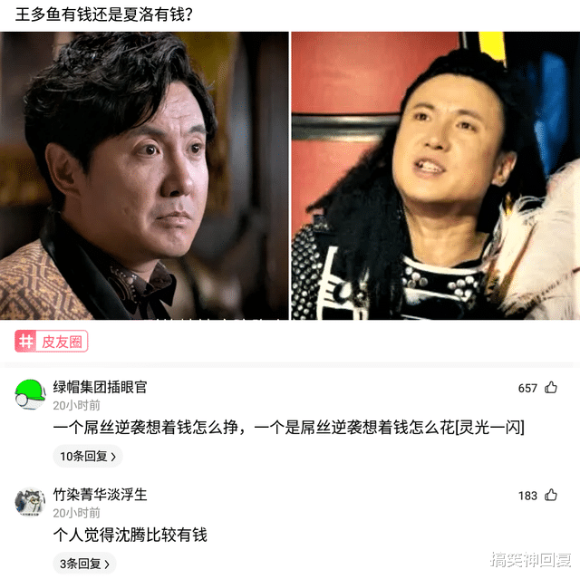Tap first comment's 20小时前 timestamp

coord(76,406)
